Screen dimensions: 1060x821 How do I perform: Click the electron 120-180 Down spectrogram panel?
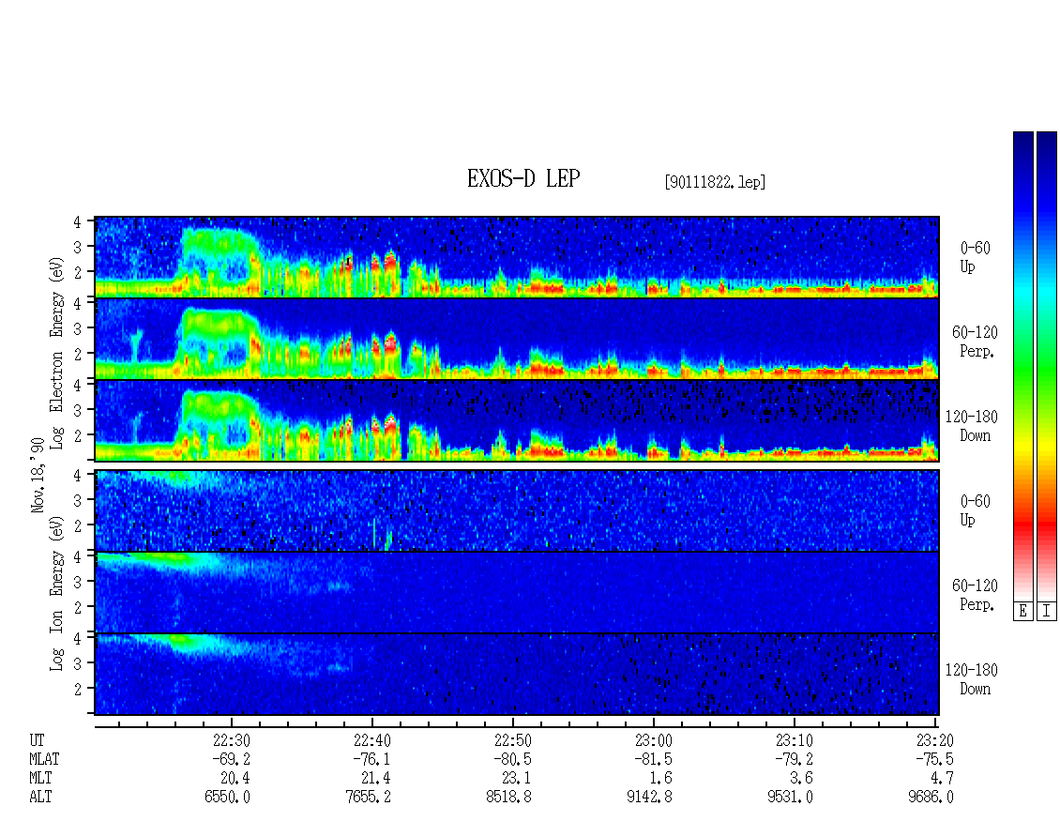pyautogui.click(x=517, y=420)
